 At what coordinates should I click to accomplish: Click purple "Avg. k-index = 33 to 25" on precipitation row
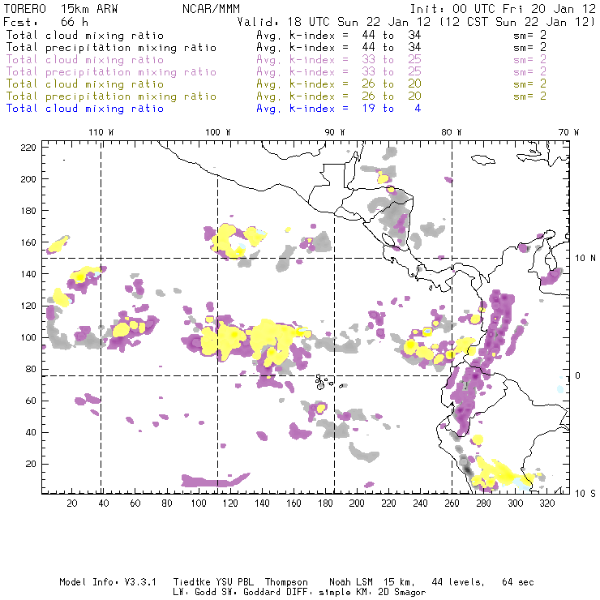coord(339,71)
